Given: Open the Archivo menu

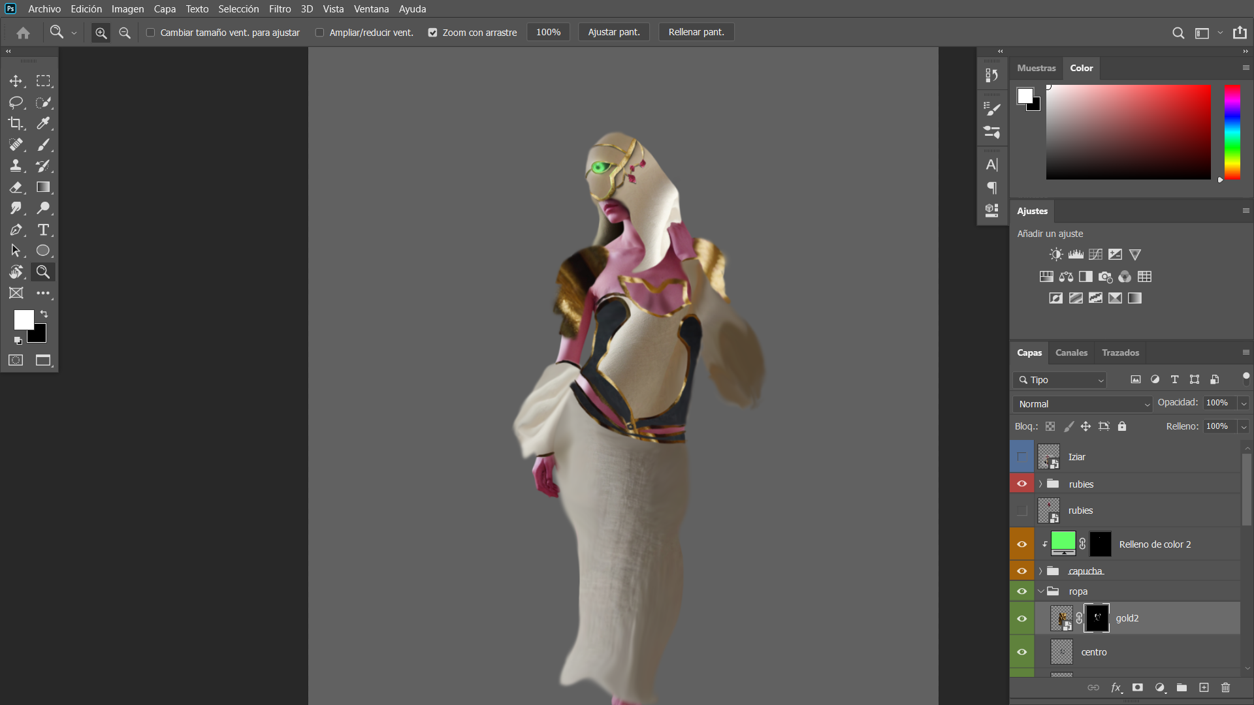Looking at the screenshot, I should tap(44, 9).
